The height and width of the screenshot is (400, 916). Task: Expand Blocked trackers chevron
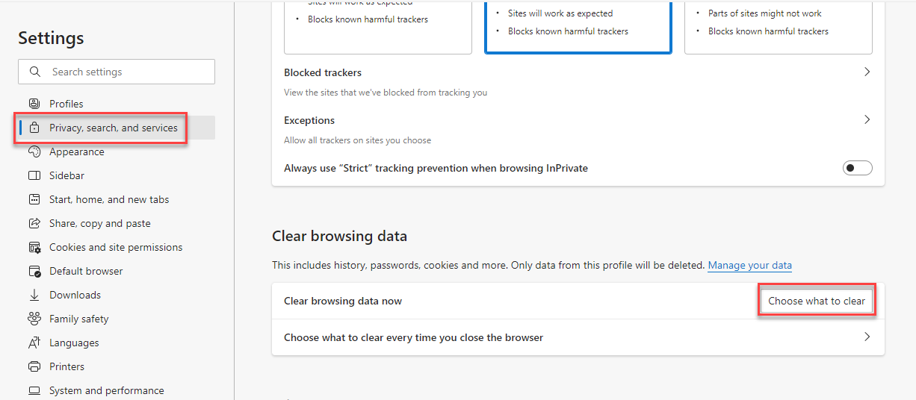click(x=867, y=72)
